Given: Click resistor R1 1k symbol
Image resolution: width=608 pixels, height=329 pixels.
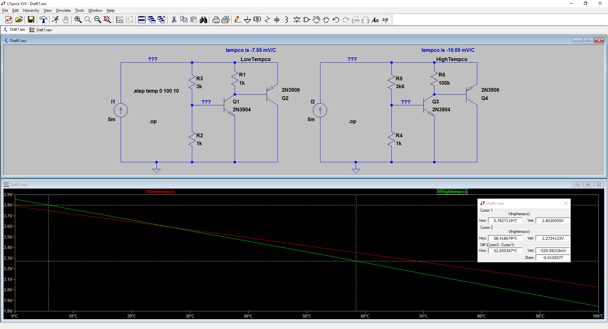Looking at the screenshot, I should point(235,79).
